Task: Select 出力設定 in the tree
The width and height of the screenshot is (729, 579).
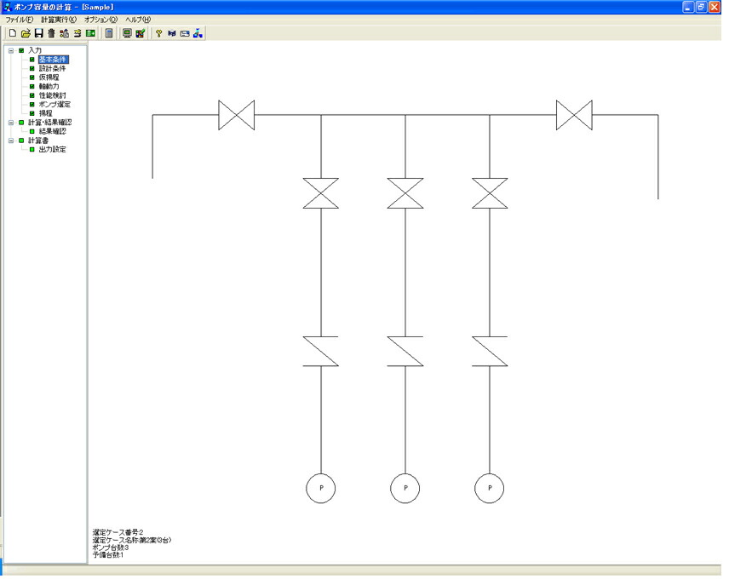Action: click(53, 150)
